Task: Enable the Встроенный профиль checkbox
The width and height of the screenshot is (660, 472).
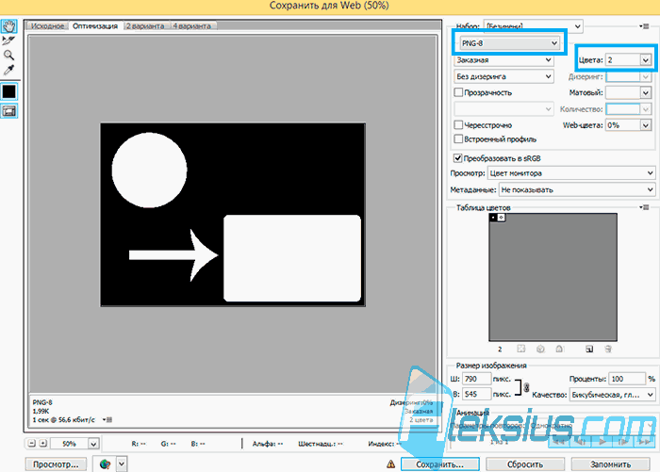Action: [x=458, y=138]
